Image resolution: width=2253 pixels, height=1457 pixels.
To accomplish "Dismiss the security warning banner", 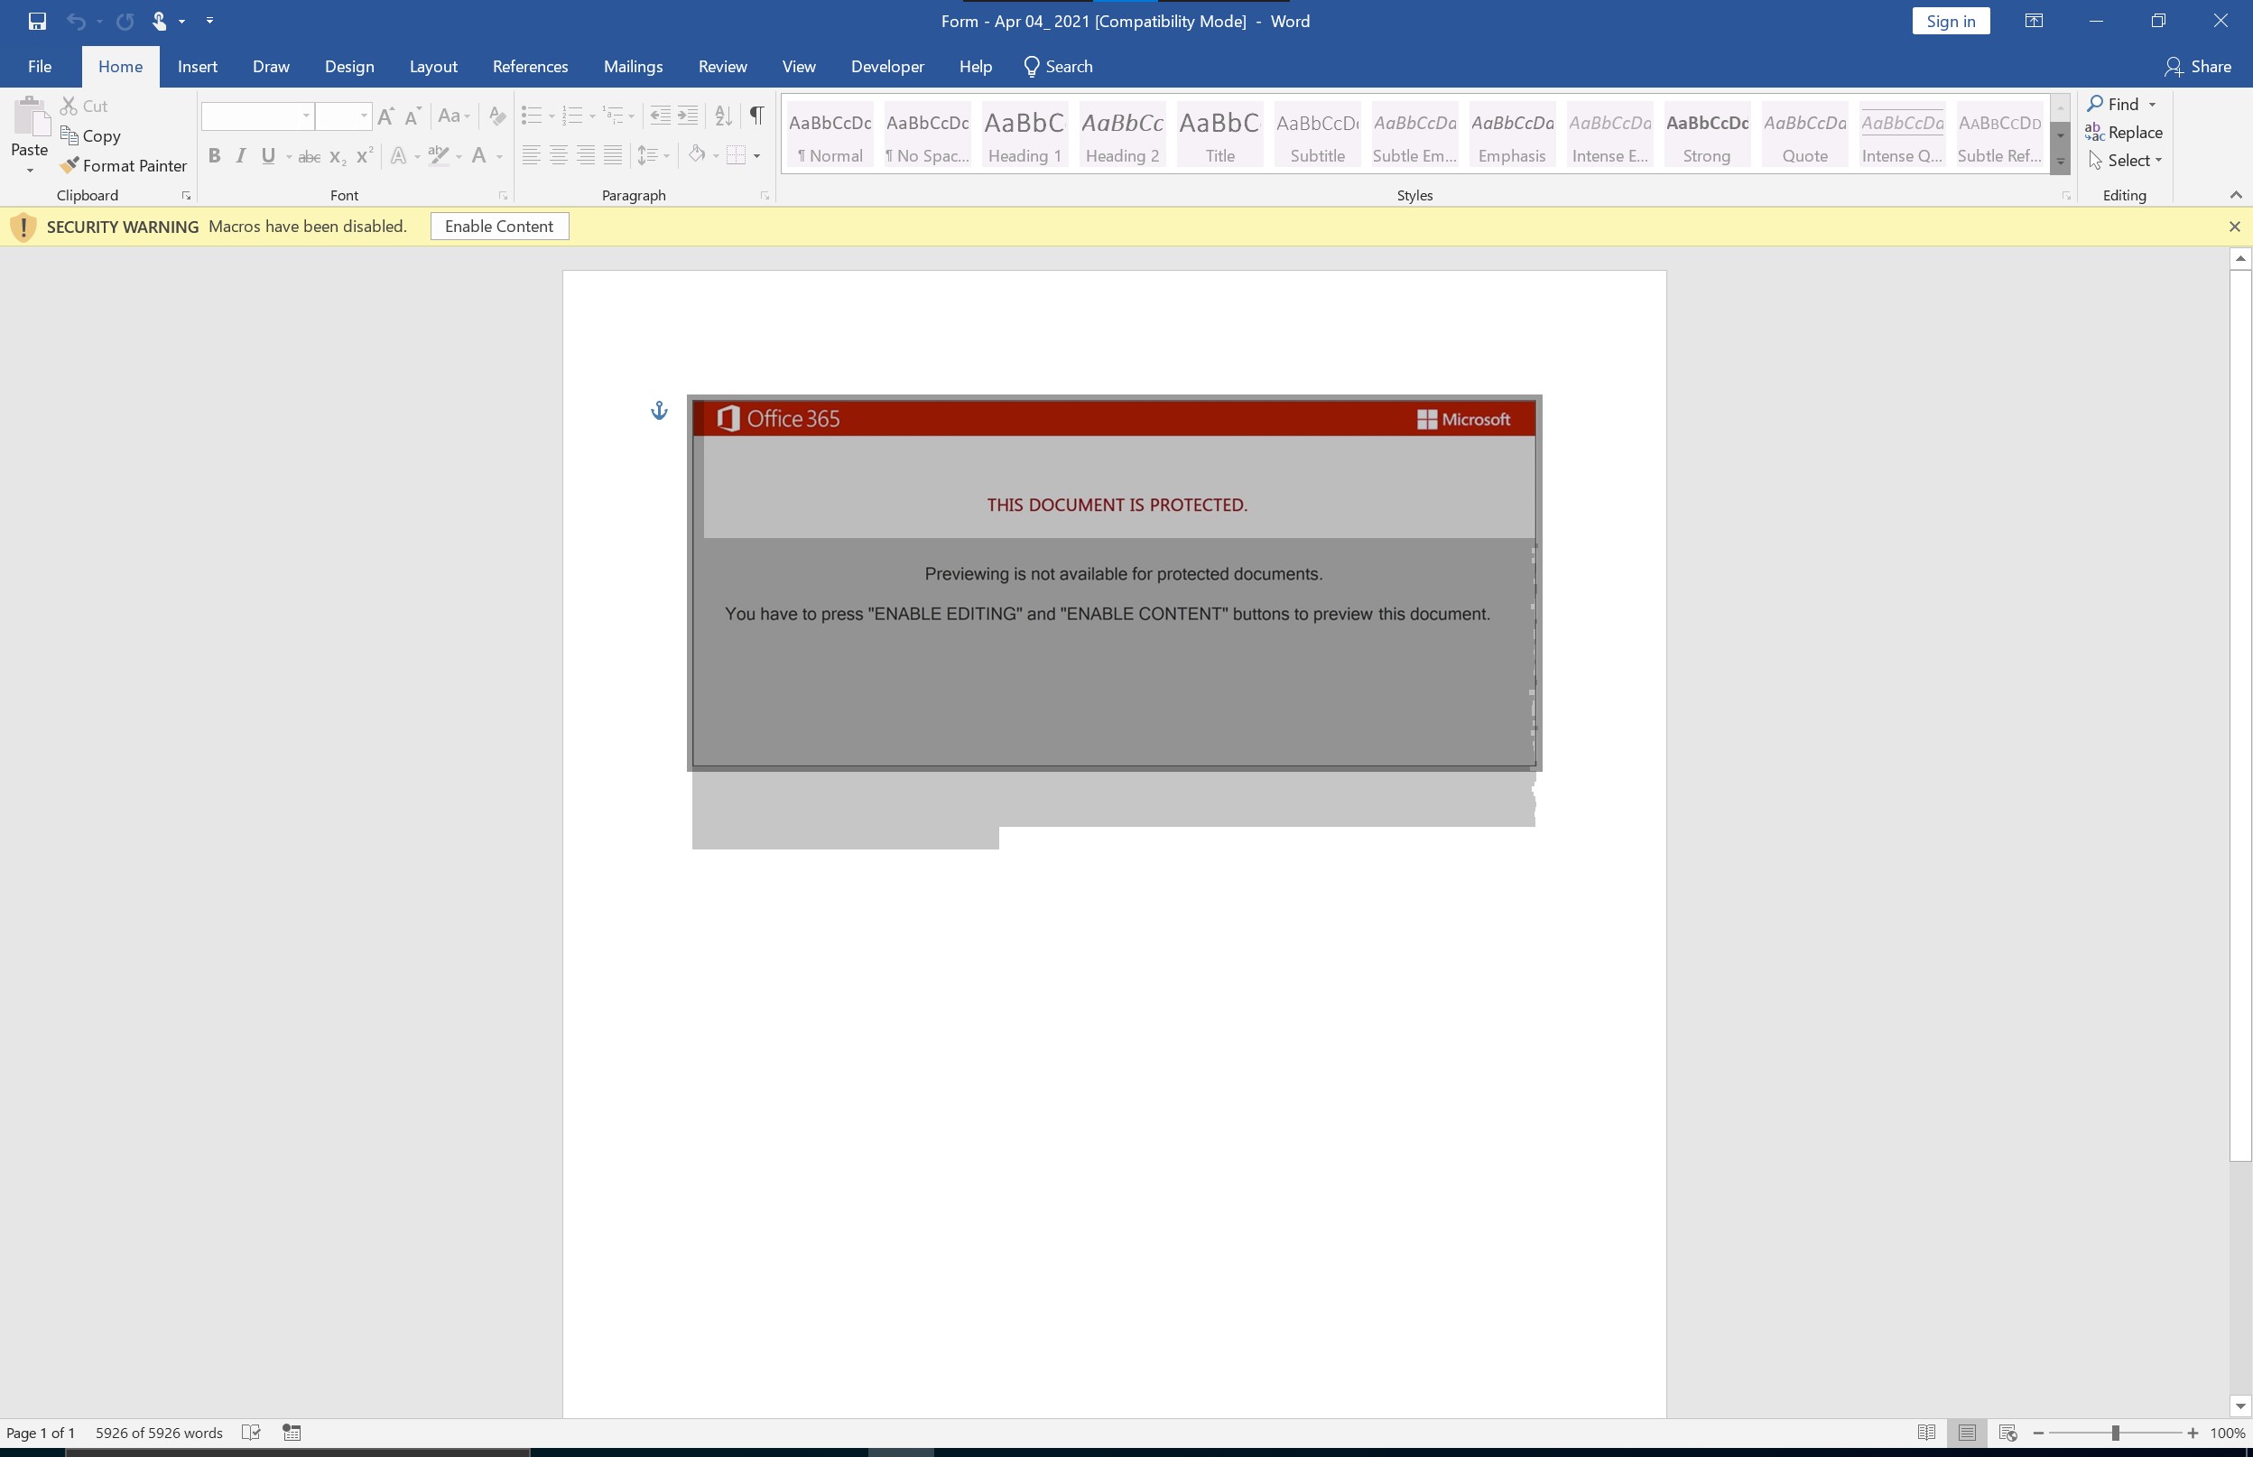I will click(2236, 226).
